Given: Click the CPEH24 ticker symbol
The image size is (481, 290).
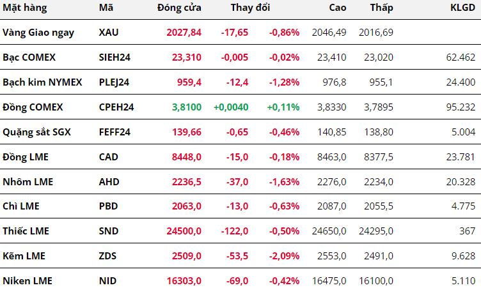Looking at the screenshot, I should [x=116, y=107].
